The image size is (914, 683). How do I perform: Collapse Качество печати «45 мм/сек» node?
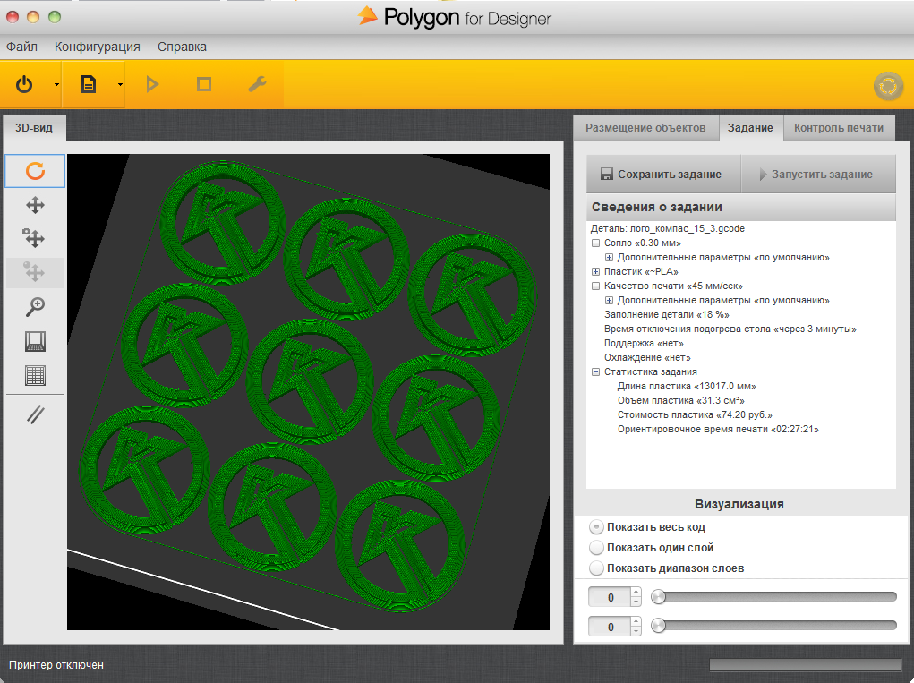(x=595, y=286)
